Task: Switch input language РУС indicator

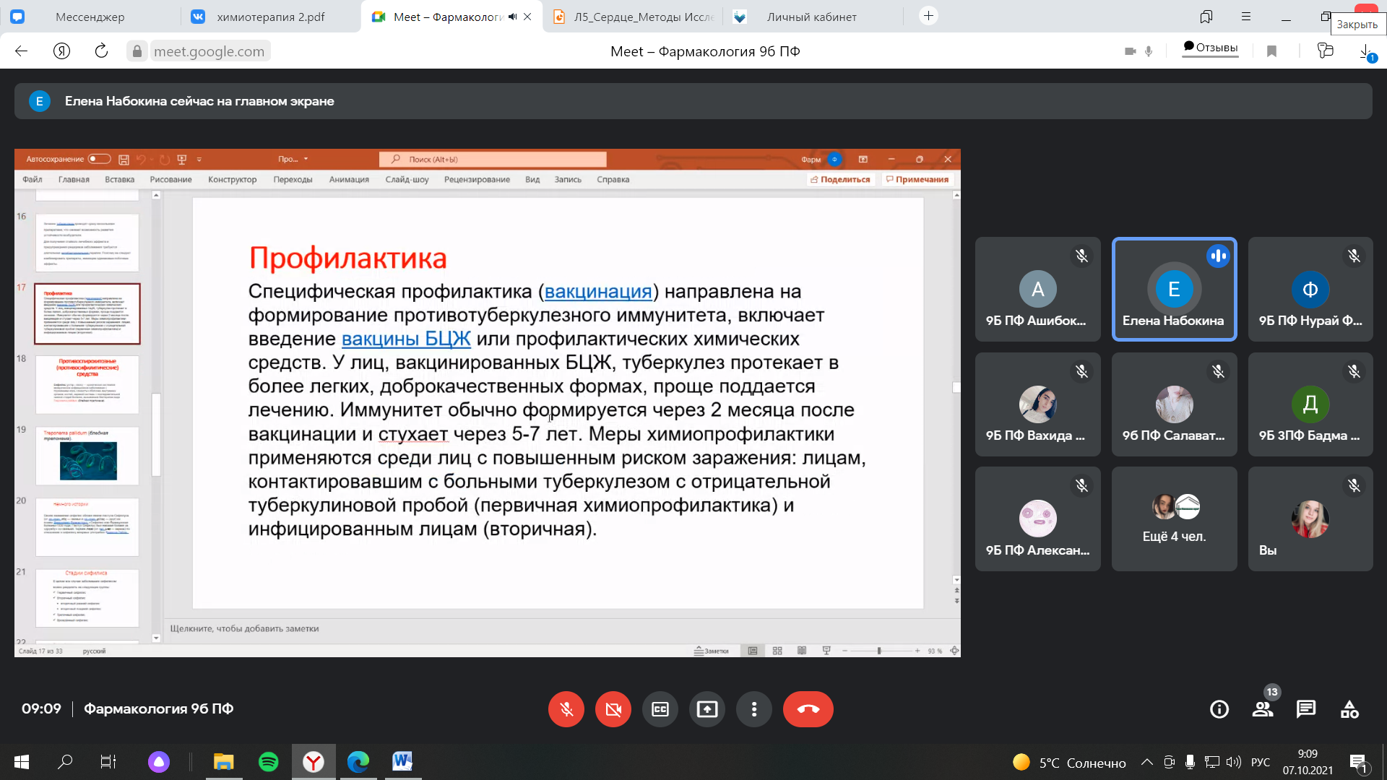Action: (x=1261, y=762)
